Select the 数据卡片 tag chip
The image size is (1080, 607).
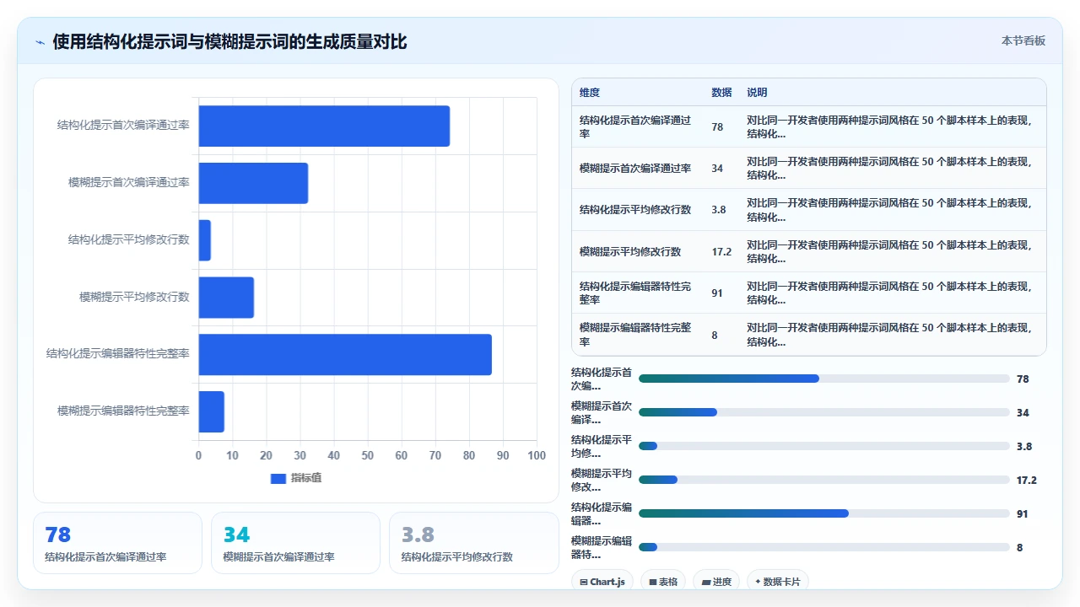pyautogui.click(x=778, y=582)
